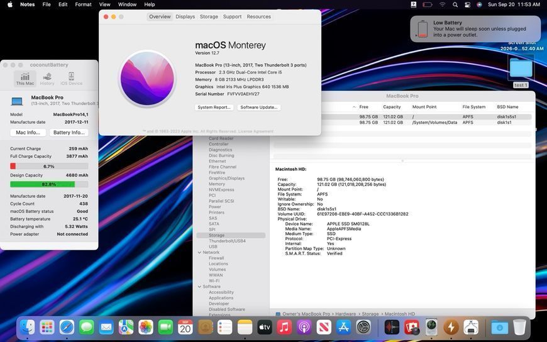Image resolution: width=547 pixels, height=342 pixels.
Task: Switch to the Storage tab in About This Mac
Action: [x=209, y=16]
